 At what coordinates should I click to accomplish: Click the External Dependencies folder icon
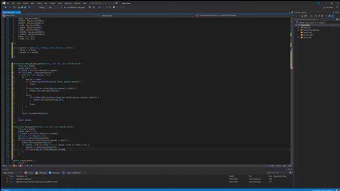tap(302, 30)
